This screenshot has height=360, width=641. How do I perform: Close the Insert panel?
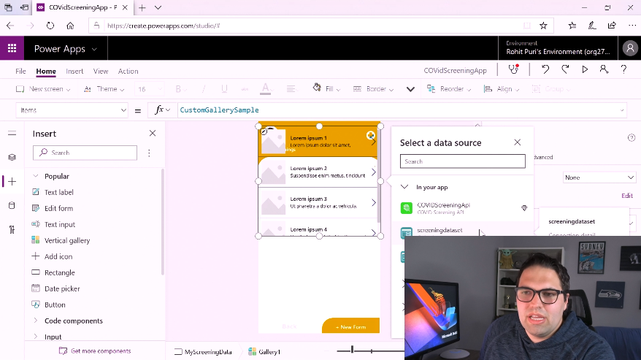pyautogui.click(x=153, y=133)
